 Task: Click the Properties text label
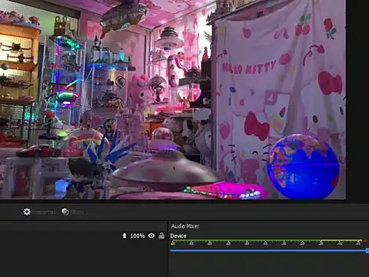(43, 212)
